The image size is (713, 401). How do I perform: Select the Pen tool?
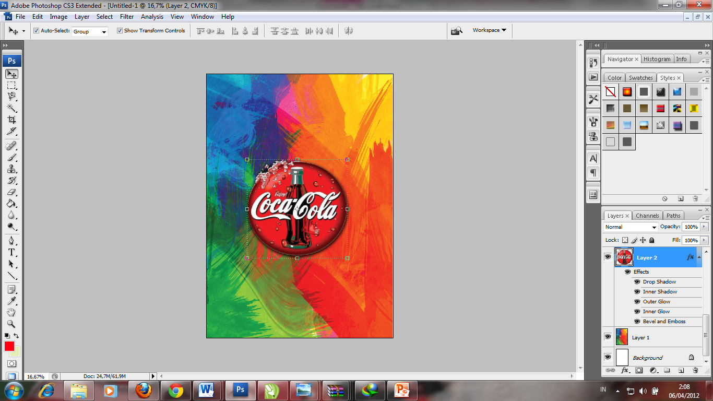point(11,241)
